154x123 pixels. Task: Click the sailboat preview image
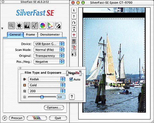click(x=114, y=65)
